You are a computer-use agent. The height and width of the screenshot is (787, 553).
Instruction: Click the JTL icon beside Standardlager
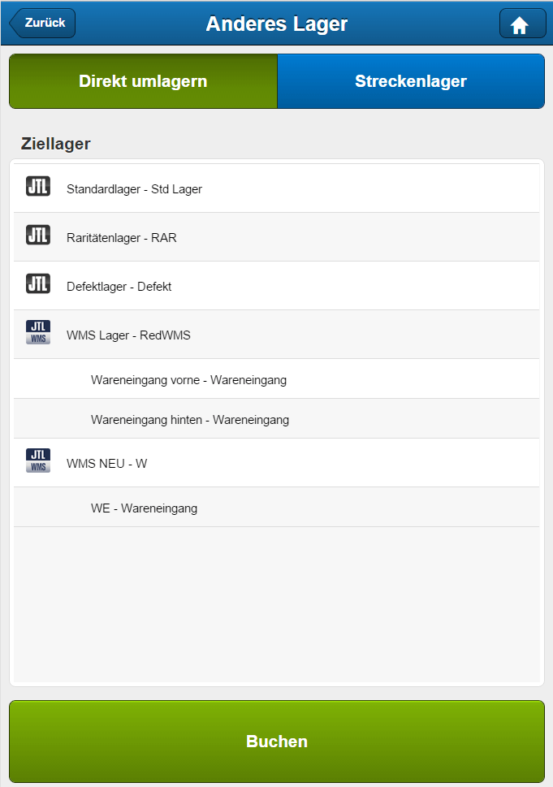(38, 186)
